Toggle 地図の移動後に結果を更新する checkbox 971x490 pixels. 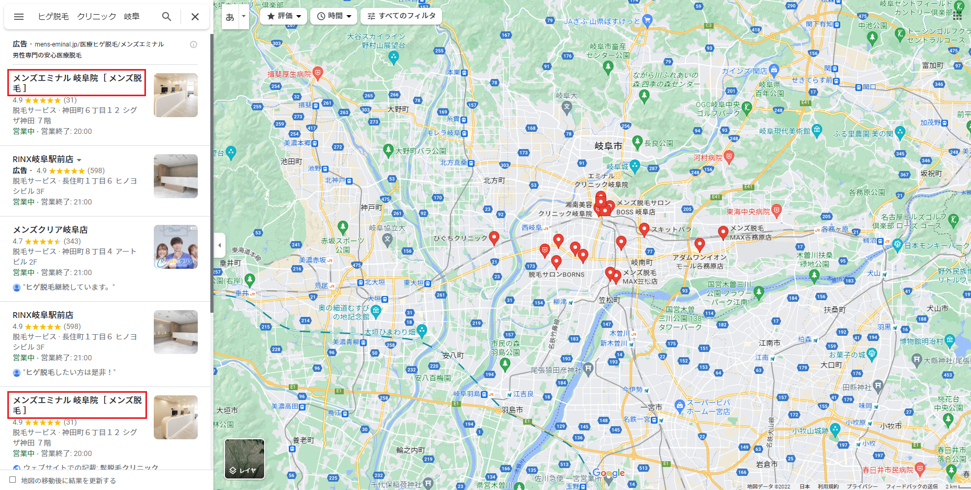pos(13,480)
